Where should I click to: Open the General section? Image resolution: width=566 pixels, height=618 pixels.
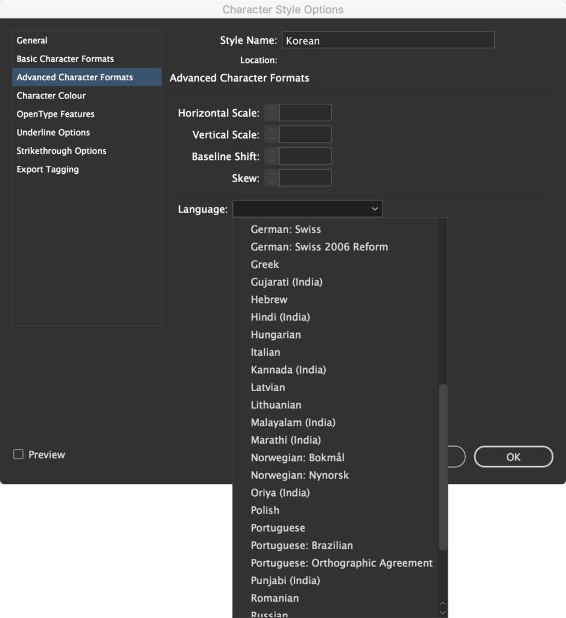tap(87, 40)
